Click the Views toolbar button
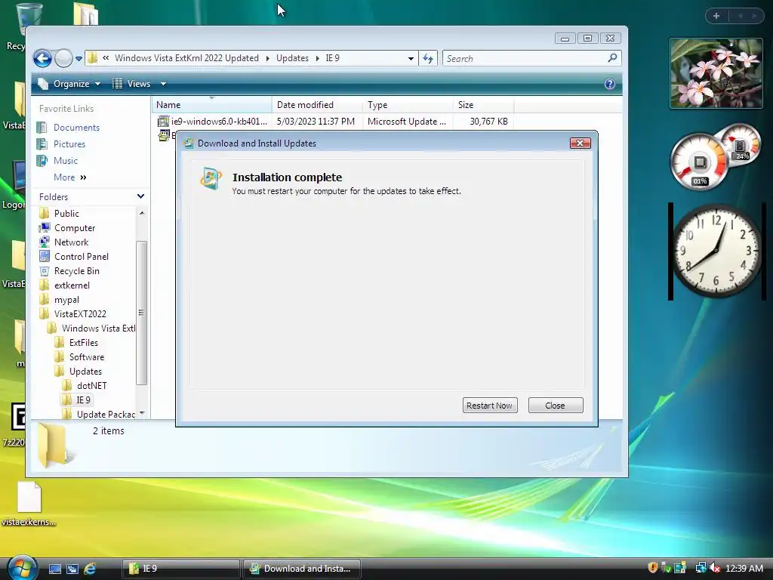The height and width of the screenshot is (580, 773). (131, 84)
